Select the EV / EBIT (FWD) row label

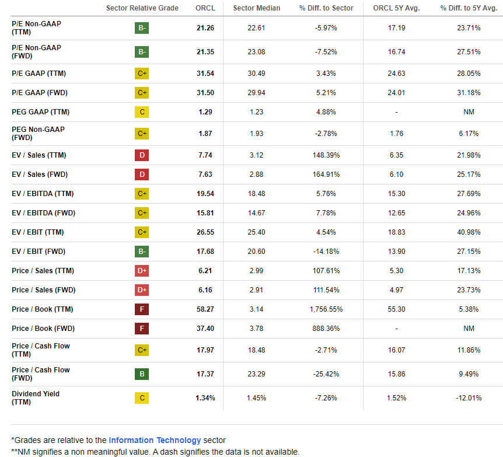click(x=39, y=252)
